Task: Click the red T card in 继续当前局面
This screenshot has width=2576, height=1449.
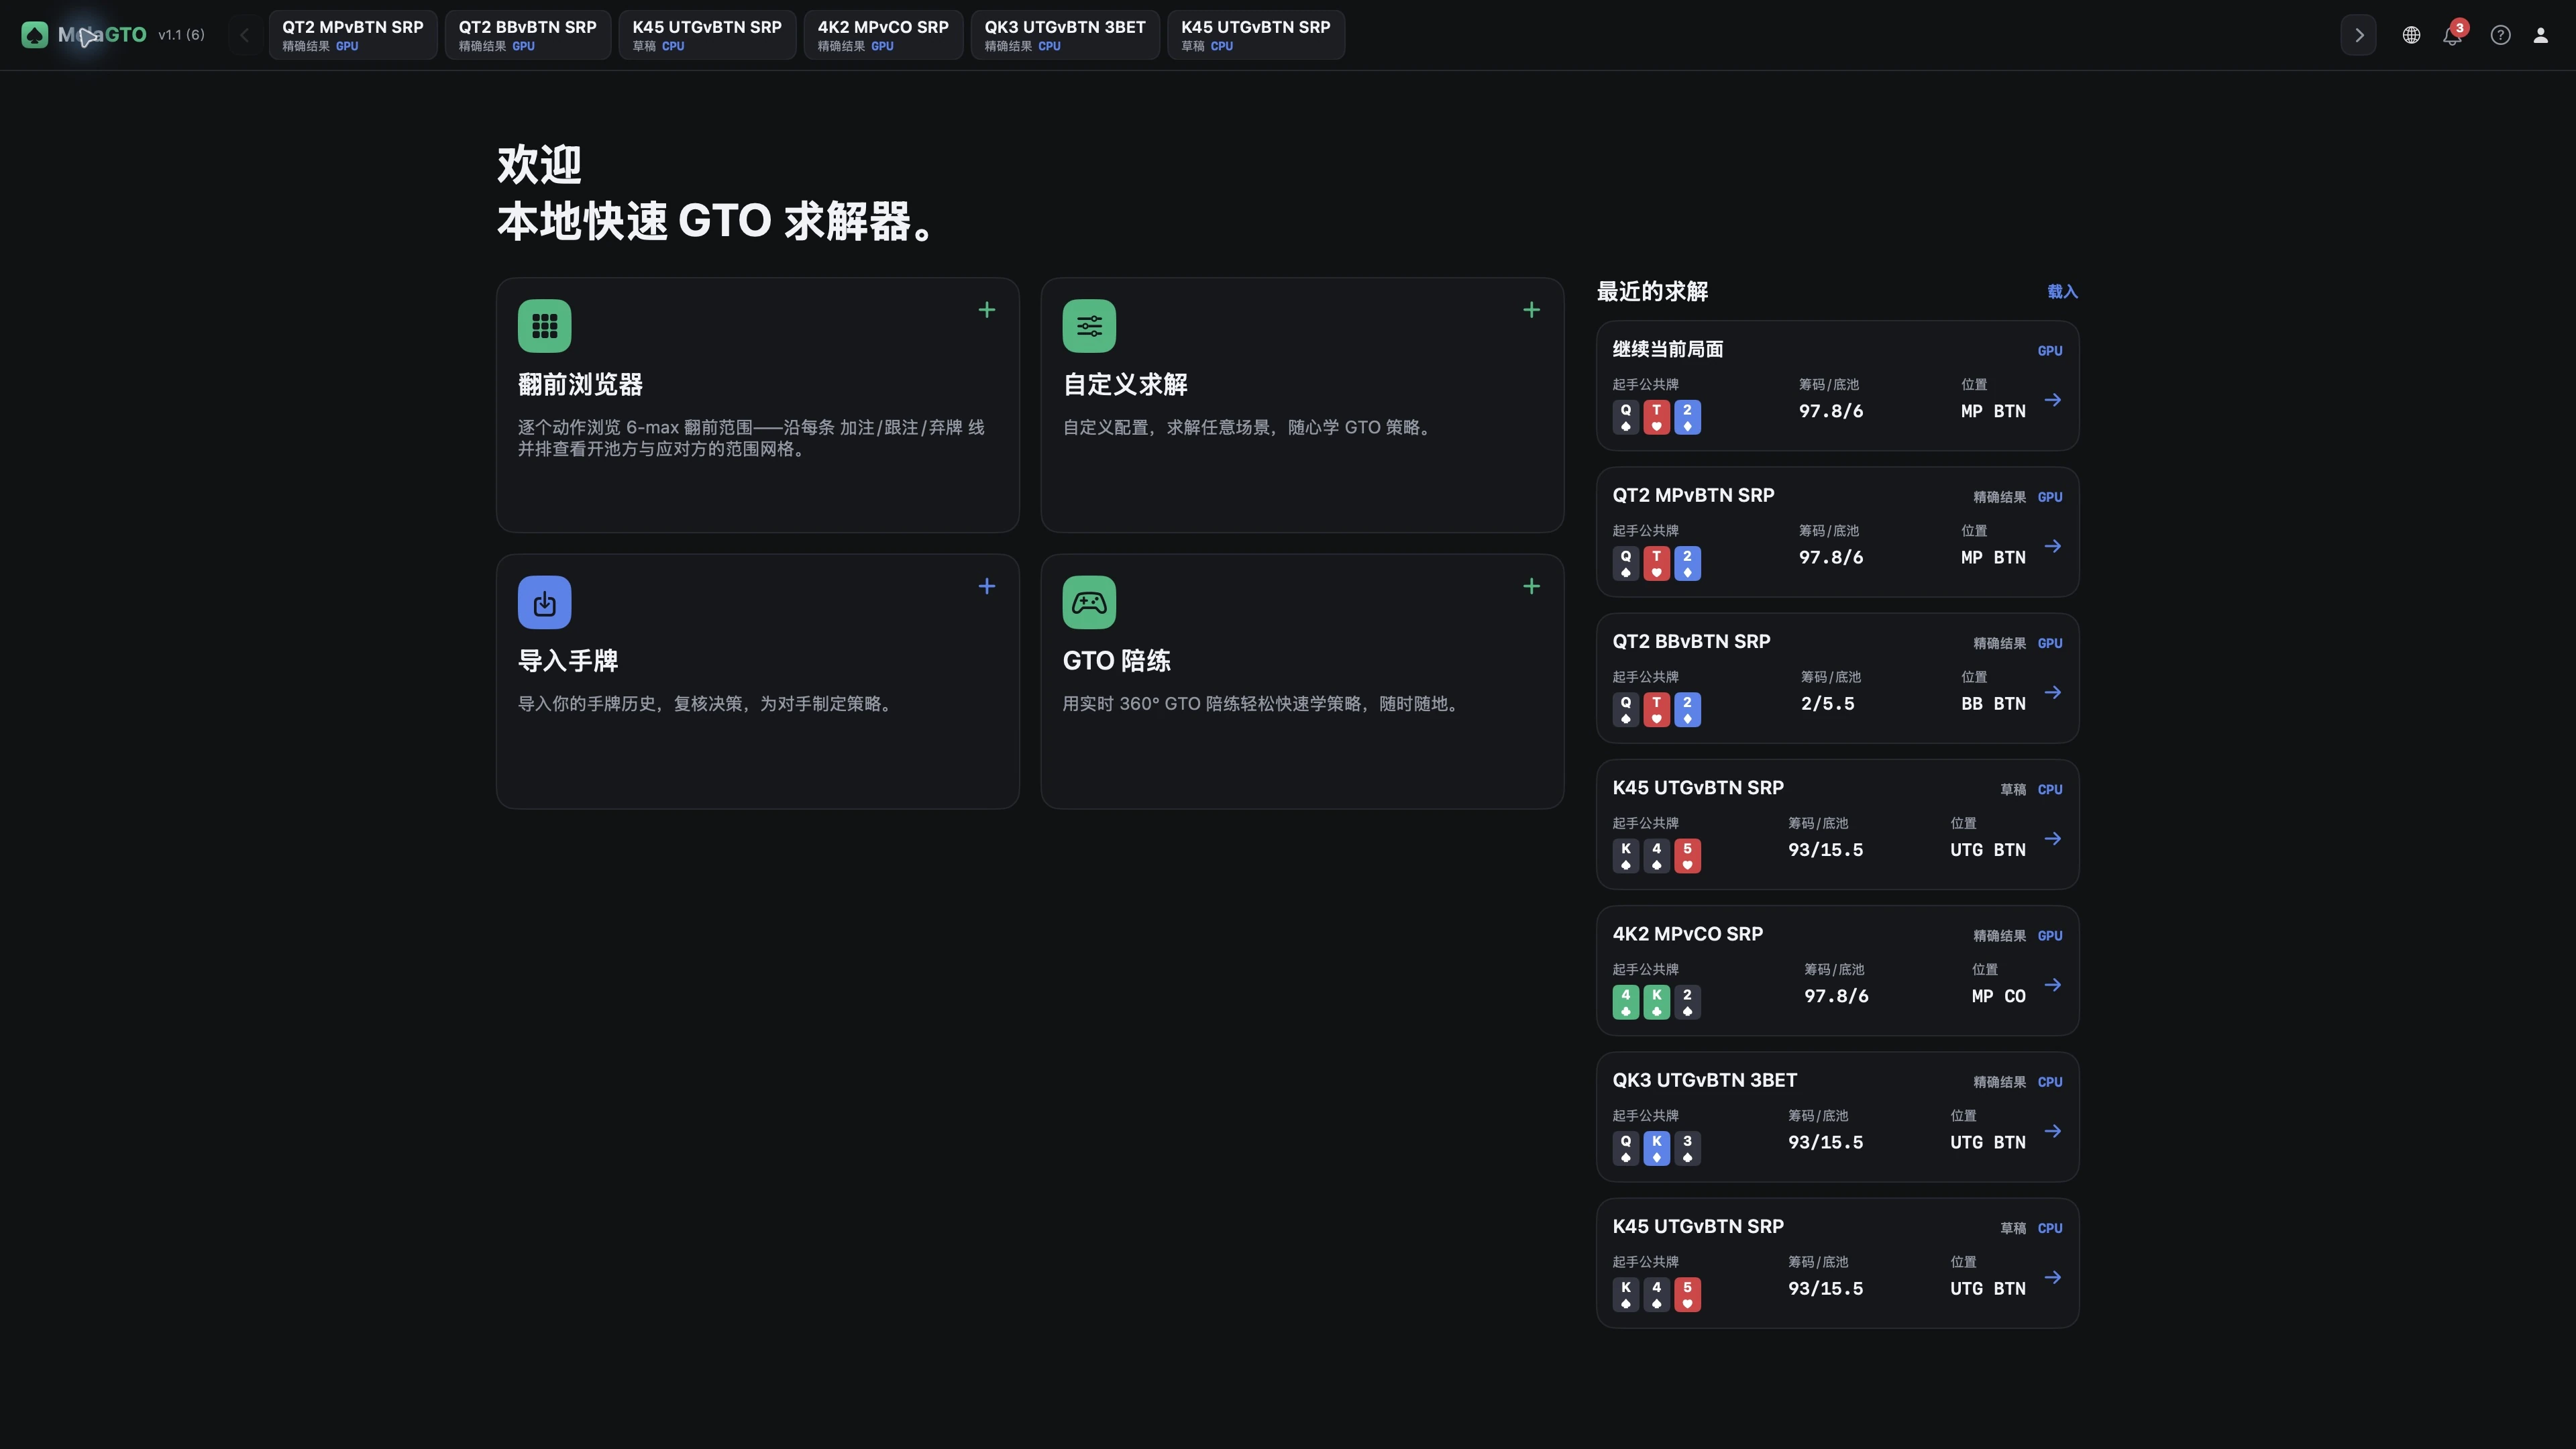Action: coord(1656,417)
